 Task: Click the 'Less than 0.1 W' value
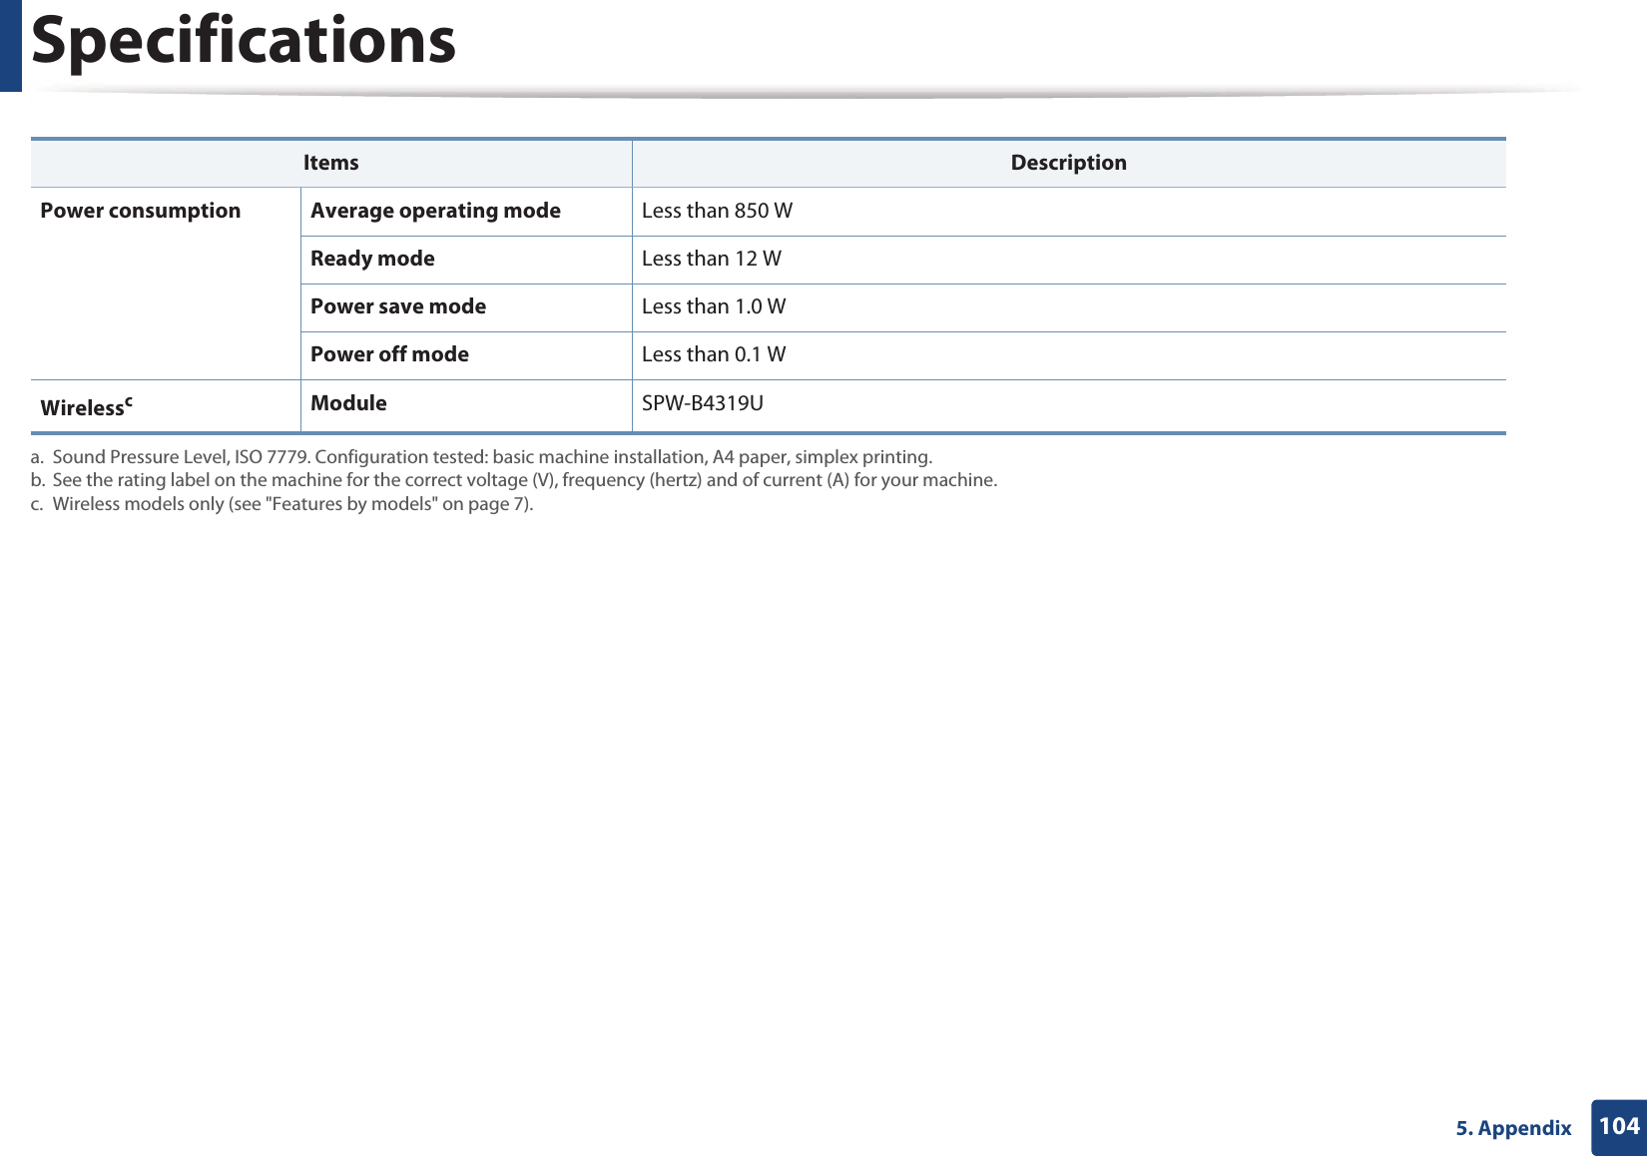714,354
